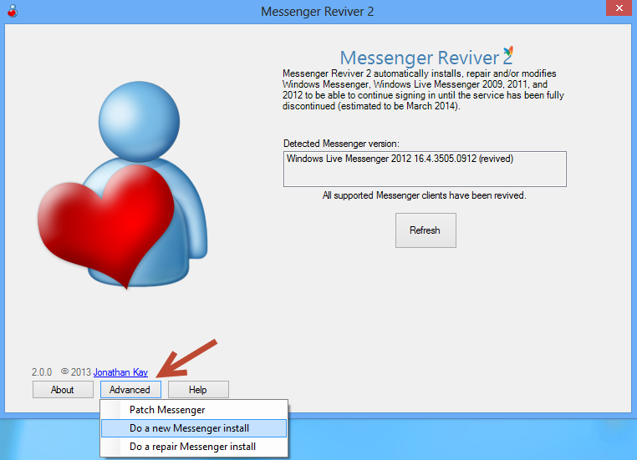Close the Messenger Reviver 2 window
Screen dimensions: 637x460
pos(619,8)
